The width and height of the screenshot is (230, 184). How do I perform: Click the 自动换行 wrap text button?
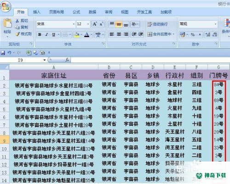(157, 24)
